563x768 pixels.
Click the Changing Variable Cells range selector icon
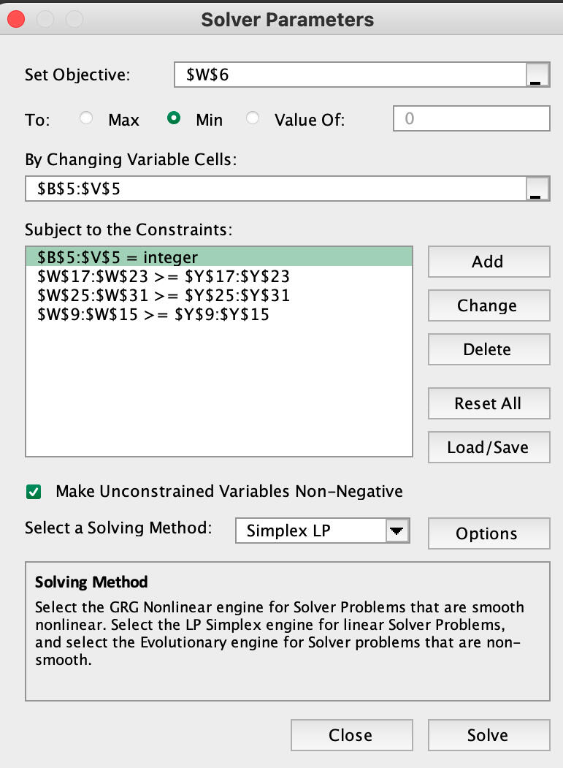[537, 188]
